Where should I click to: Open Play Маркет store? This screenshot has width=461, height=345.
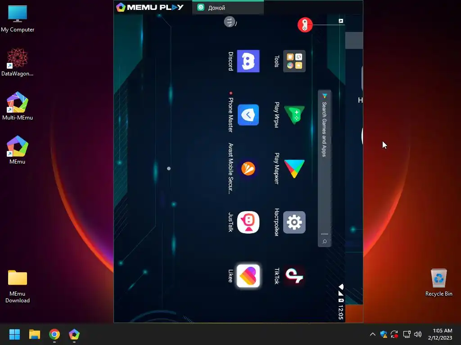[x=294, y=169]
